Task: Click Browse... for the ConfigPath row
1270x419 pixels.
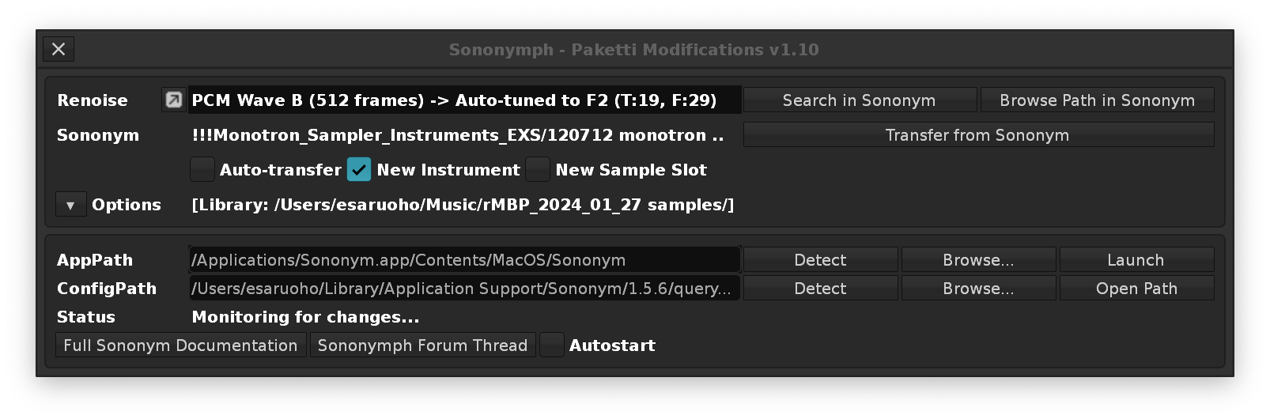Action: pos(978,289)
